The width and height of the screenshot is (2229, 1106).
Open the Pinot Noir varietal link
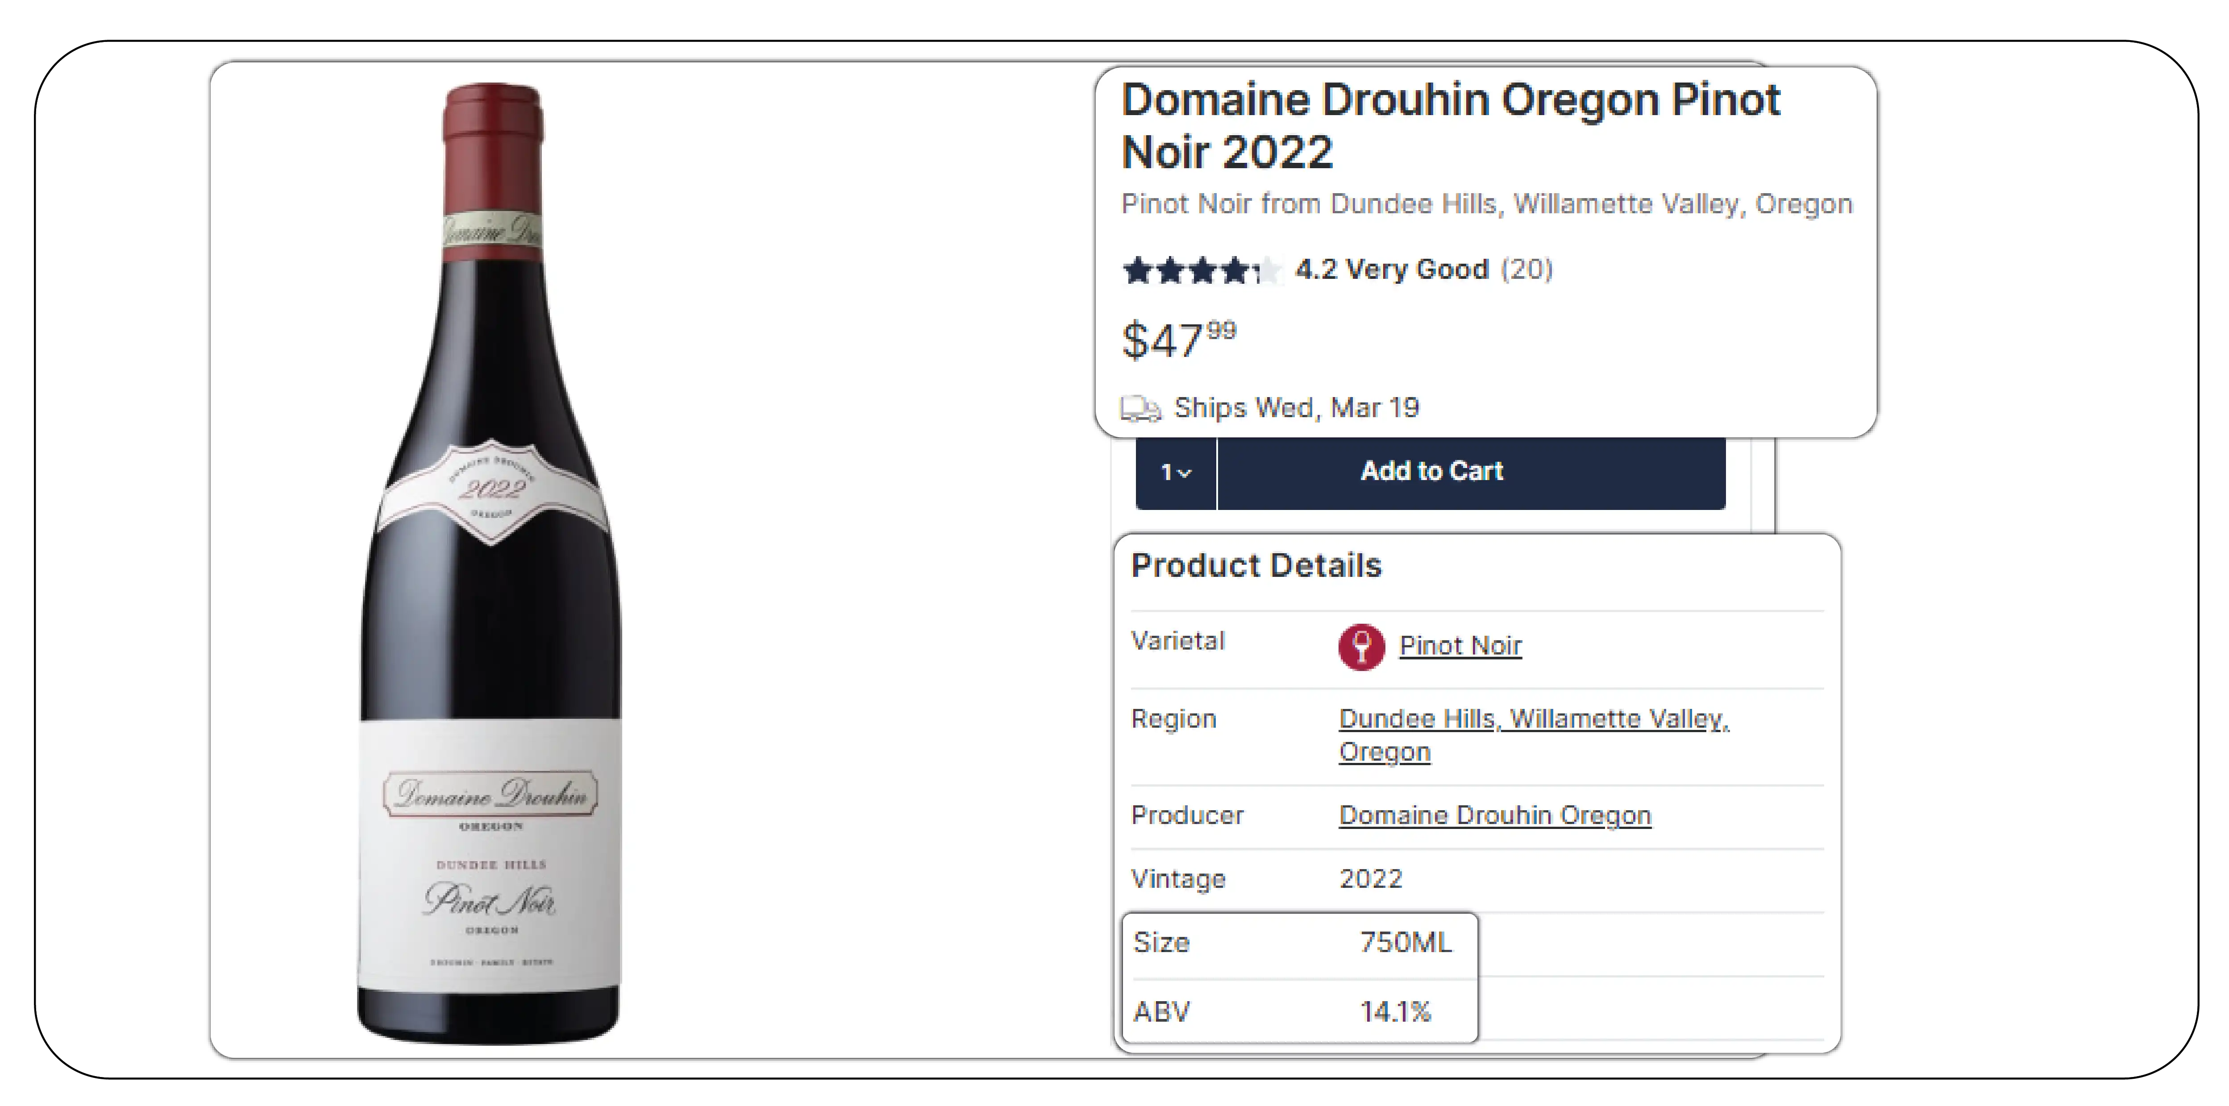1460,646
